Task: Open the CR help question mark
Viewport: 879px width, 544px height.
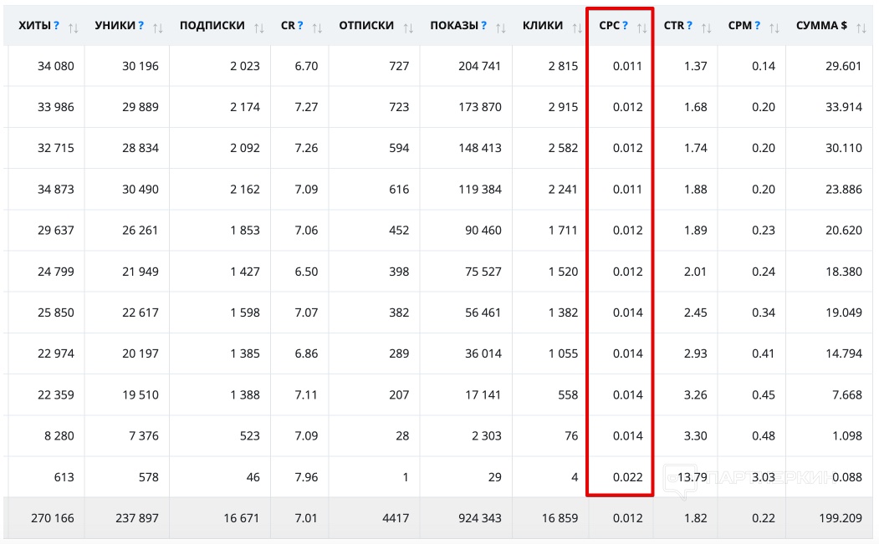Action: [300, 25]
